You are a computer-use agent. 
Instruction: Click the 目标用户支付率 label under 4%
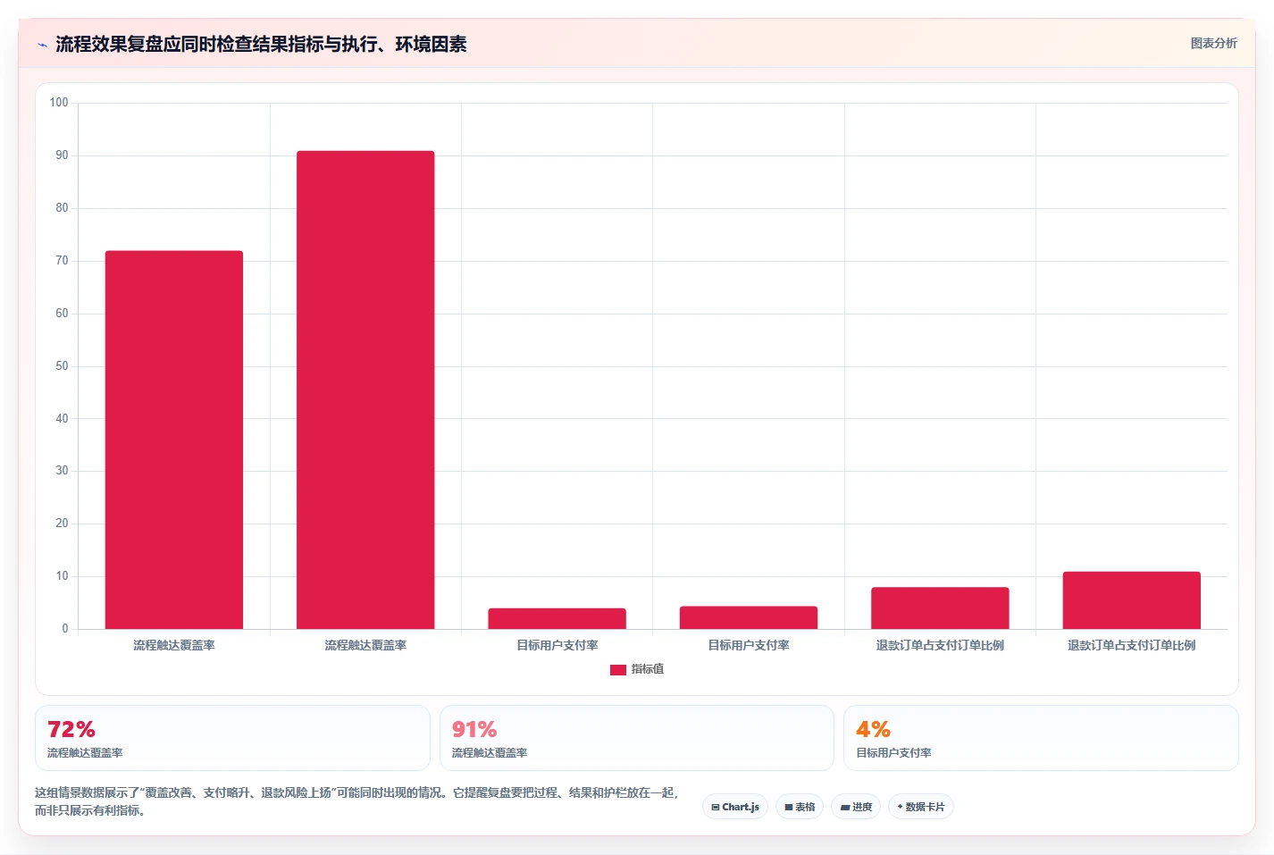pyautogui.click(x=893, y=753)
